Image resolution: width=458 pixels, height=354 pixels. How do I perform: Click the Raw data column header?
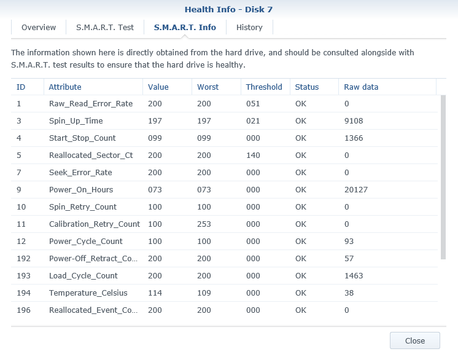click(387, 87)
